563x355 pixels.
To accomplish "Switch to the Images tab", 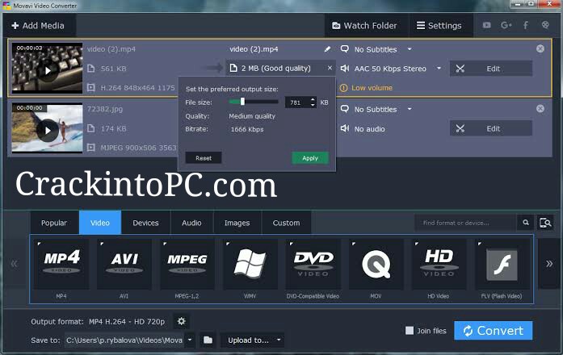I will pyautogui.click(x=237, y=223).
